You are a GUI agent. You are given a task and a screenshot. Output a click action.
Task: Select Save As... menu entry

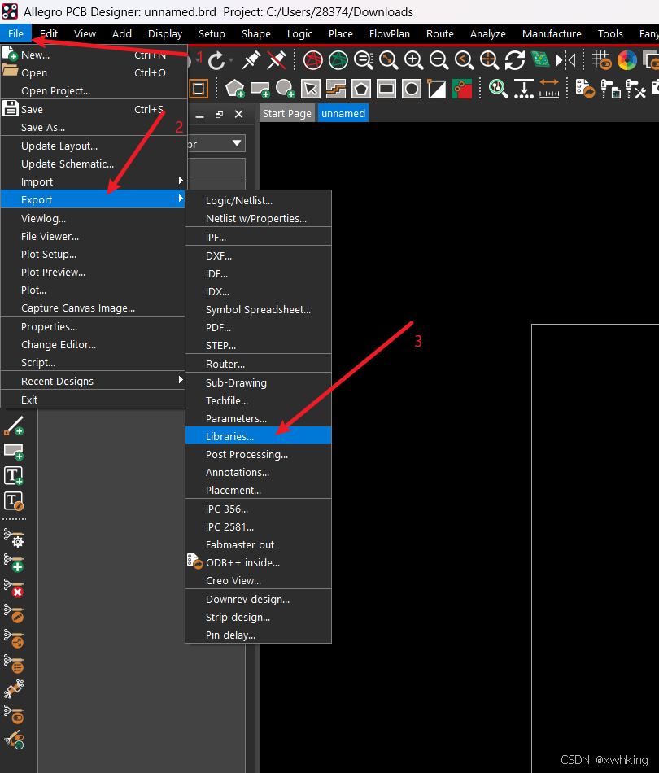(x=94, y=127)
